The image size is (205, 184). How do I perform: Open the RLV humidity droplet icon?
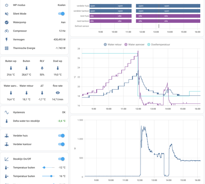click(x=42, y=68)
